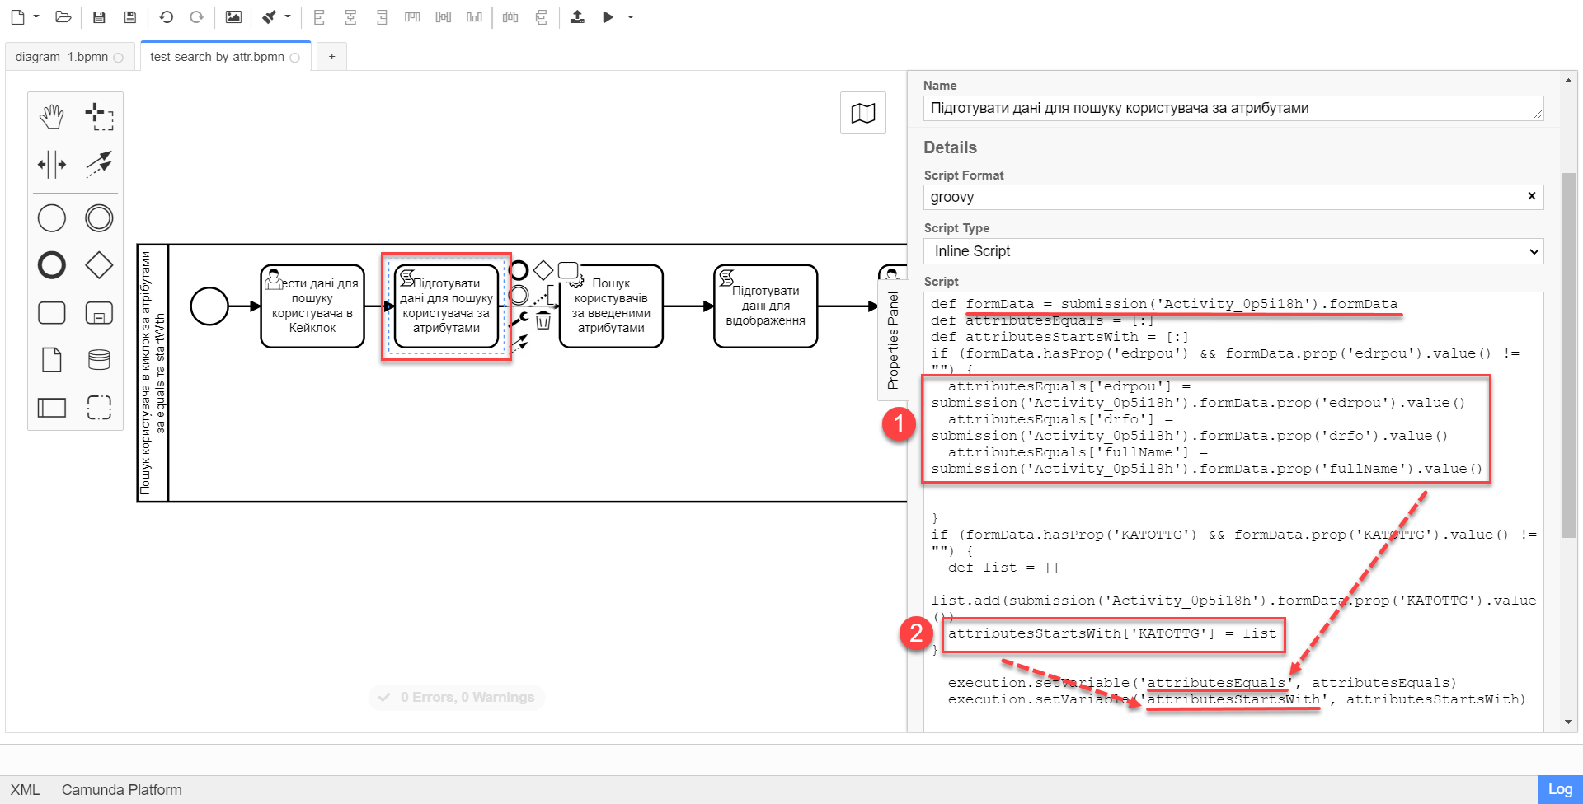Expand the Script Type dropdown
The width and height of the screenshot is (1583, 804).
(1233, 251)
